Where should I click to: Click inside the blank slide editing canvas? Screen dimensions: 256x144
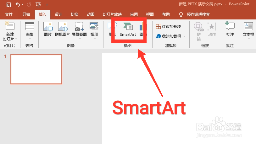tap(179, 98)
